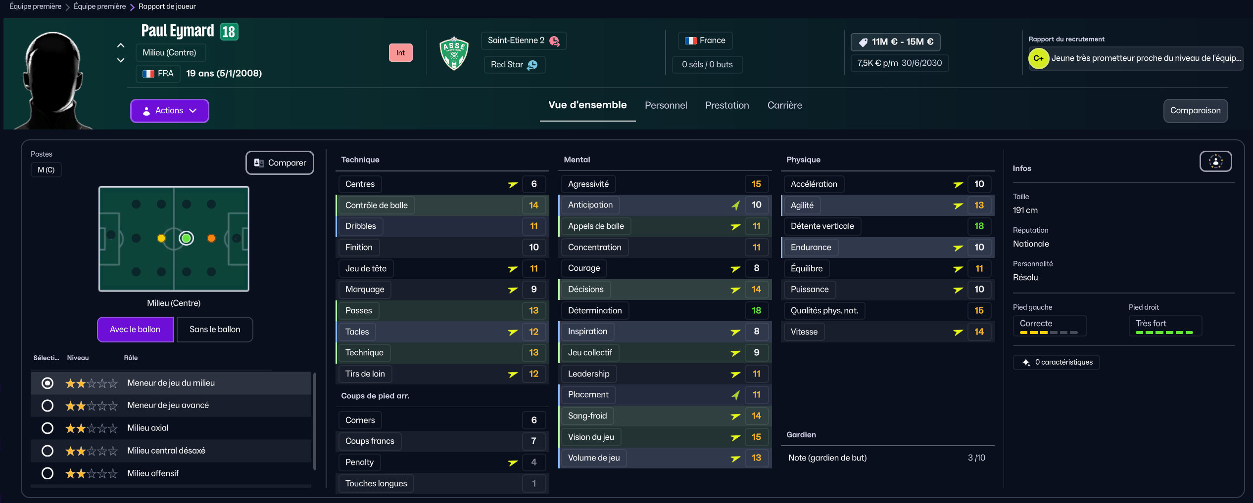Open the attribute view icon in Infos
This screenshot has height=503, width=1253.
[x=1215, y=162]
